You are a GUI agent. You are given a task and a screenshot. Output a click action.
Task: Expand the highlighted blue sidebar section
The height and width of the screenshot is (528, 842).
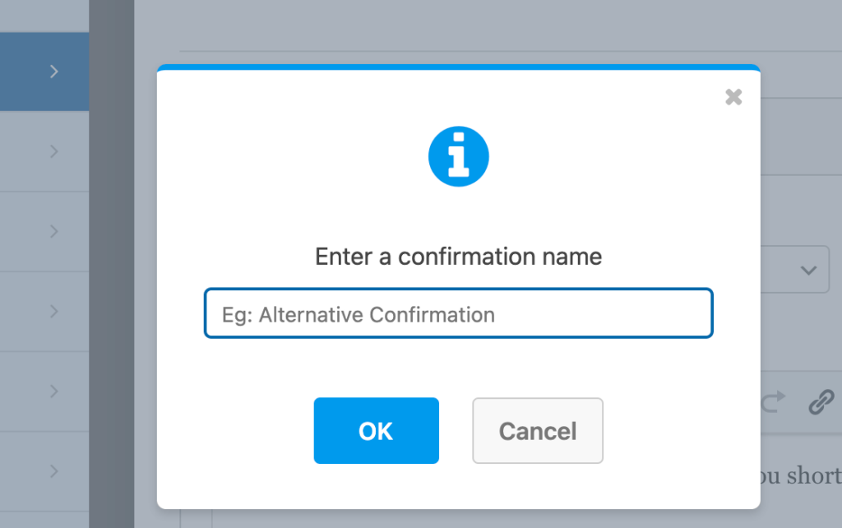(x=54, y=72)
